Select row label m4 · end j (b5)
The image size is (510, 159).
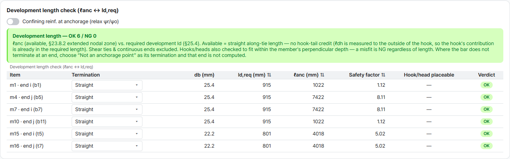[26, 97]
